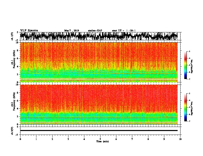
Task: Click the "2" tick on the time axis
Action: coord(52,139)
